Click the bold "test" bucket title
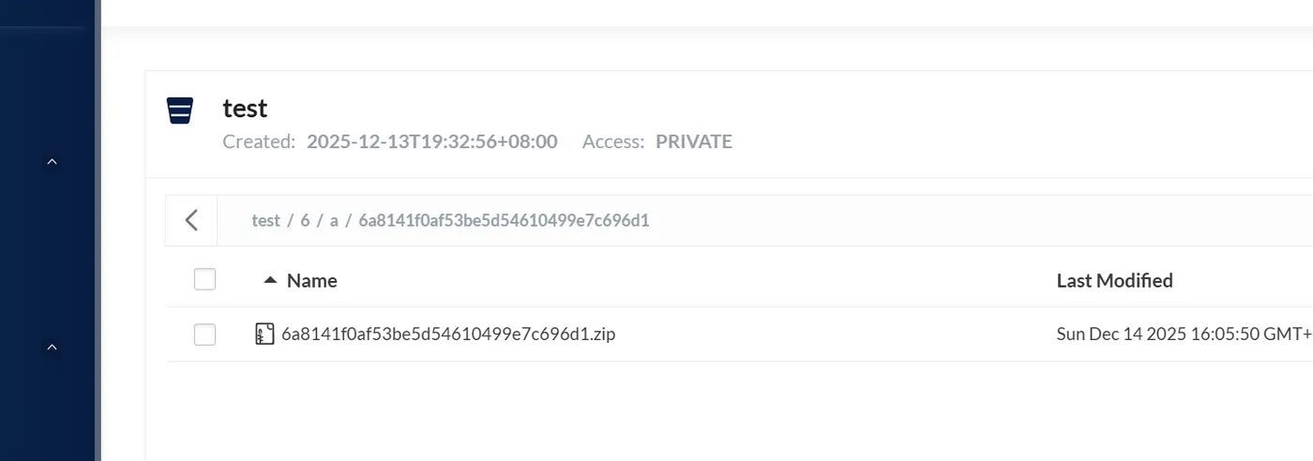Viewport: 1313px width, 461px height. (x=245, y=109)
